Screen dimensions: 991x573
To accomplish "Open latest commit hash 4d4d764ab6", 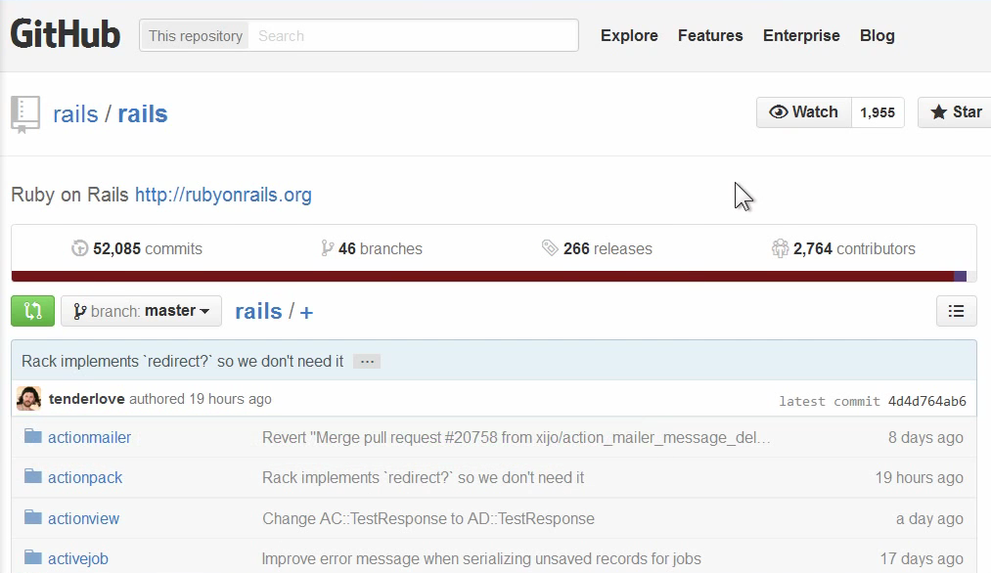I will pos(927,401).
